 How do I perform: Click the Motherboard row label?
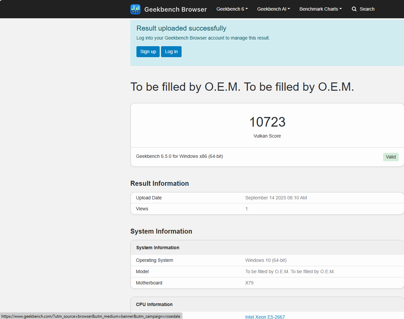[149, 283]
